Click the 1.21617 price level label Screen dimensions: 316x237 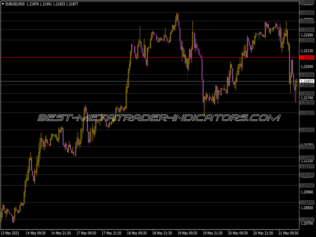pos(307,113)
